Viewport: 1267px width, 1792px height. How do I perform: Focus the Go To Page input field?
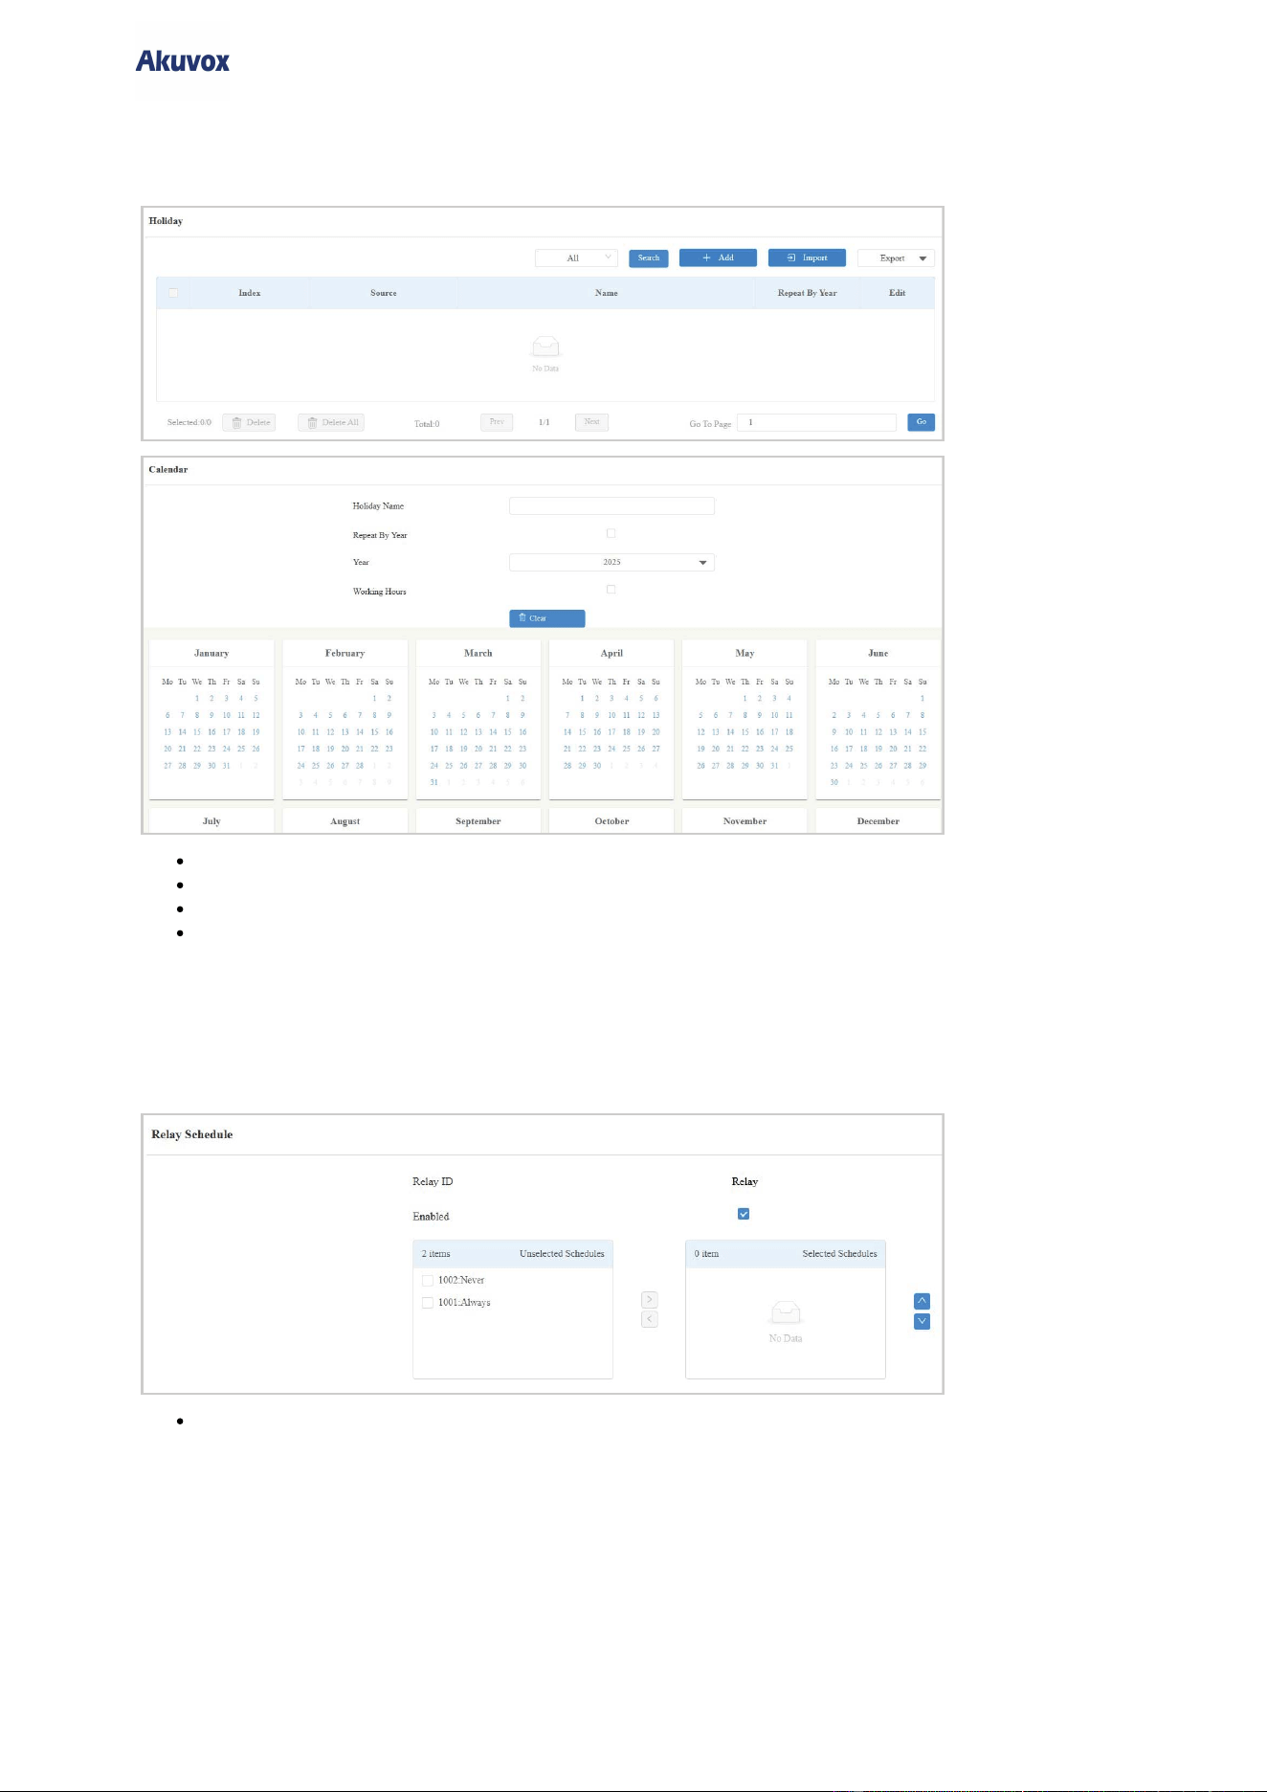(816, 422)
